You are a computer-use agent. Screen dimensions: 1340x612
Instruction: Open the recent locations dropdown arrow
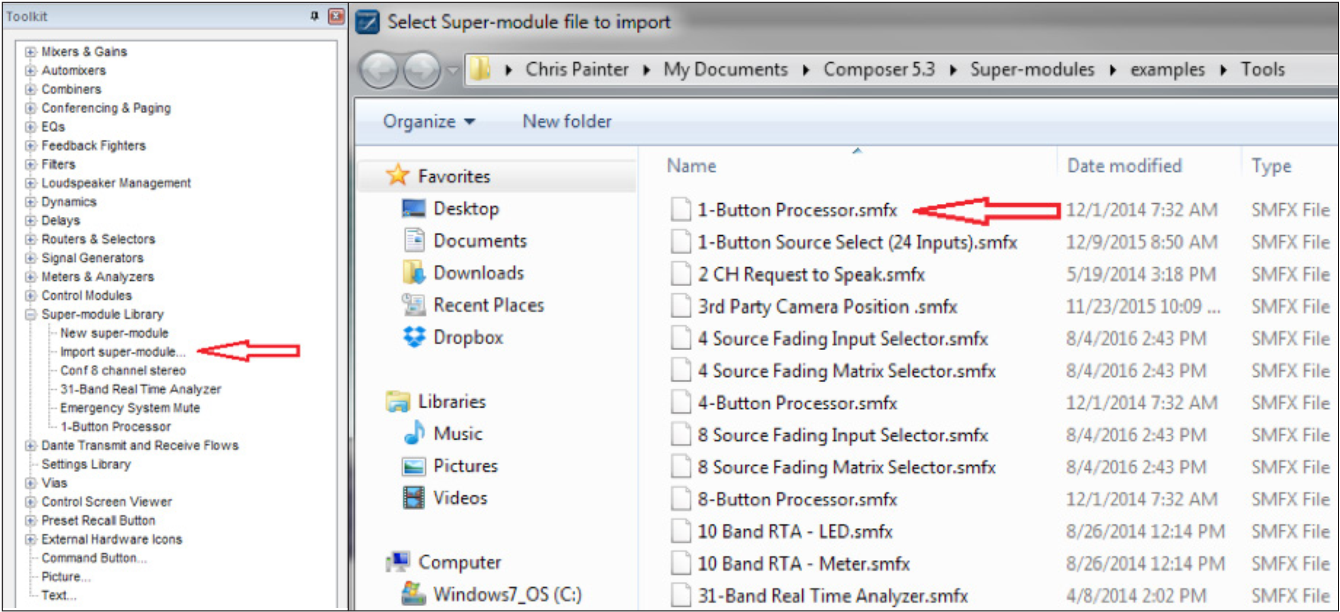[453, 70]
